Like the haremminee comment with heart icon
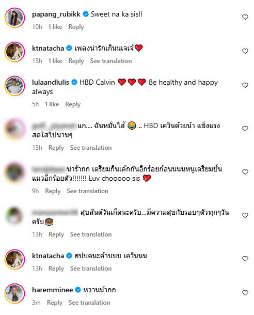Image resolution: width=254 pixels, height=315 pixels. pos(245,293)
